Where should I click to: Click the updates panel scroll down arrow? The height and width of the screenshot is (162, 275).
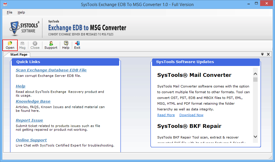click(x=255, y=136)
